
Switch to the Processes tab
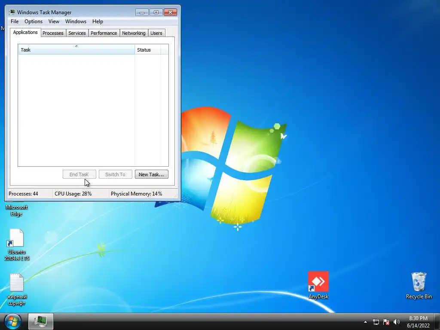pyautogui.click(x=53, y=33)
